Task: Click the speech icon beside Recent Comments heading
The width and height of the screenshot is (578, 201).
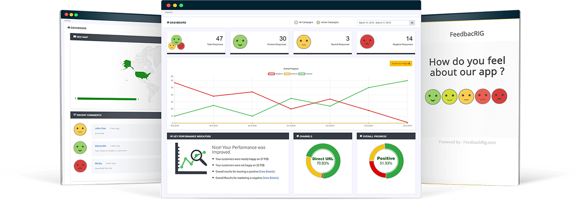Action: (75, 115)
